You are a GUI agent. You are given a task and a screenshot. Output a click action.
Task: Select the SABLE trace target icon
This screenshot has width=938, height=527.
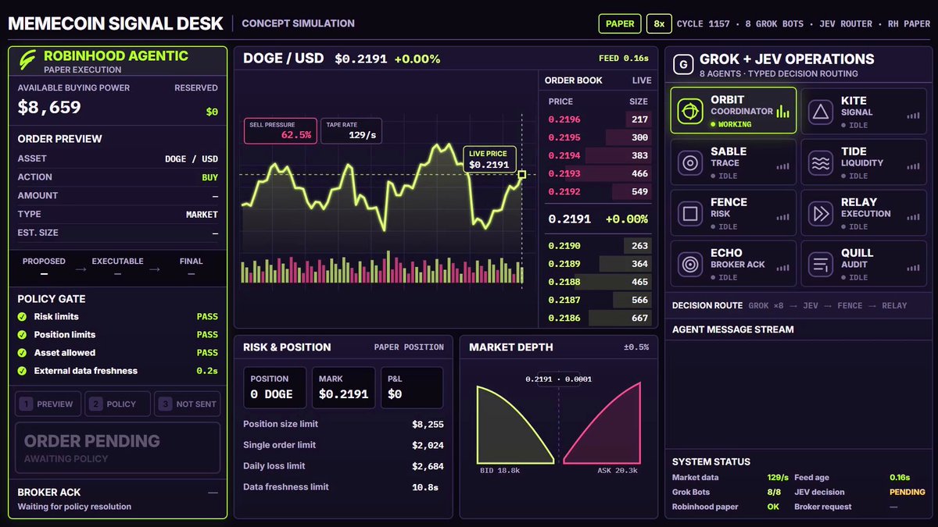click(x=689, y=163)
